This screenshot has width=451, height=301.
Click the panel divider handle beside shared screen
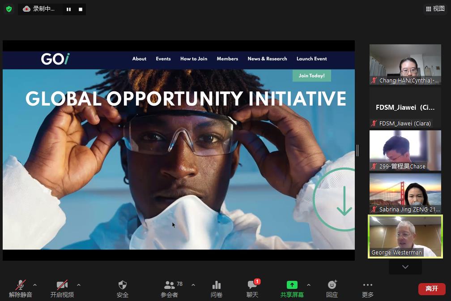(357, 150)
